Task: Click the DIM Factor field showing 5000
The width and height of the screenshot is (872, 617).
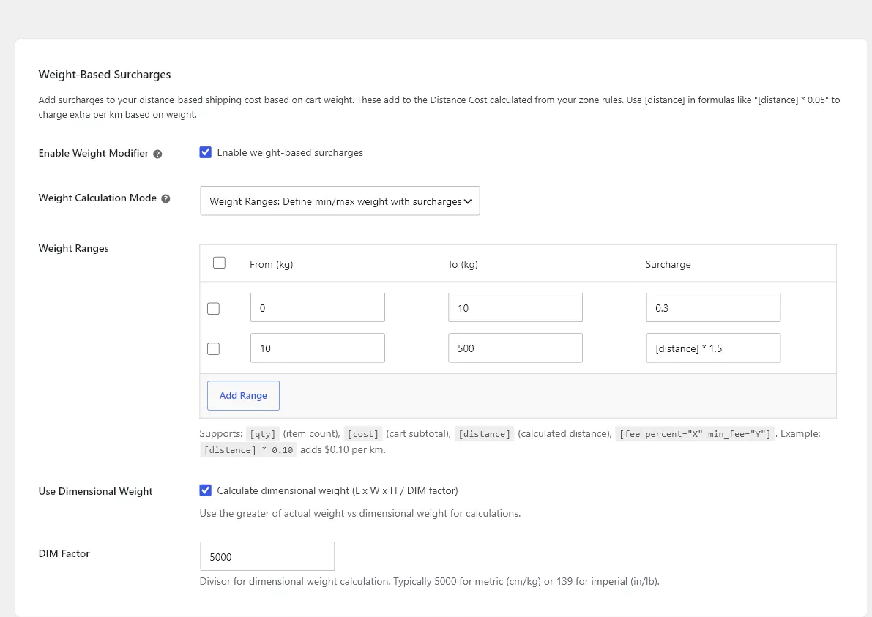Action: [x=267, y=556]
